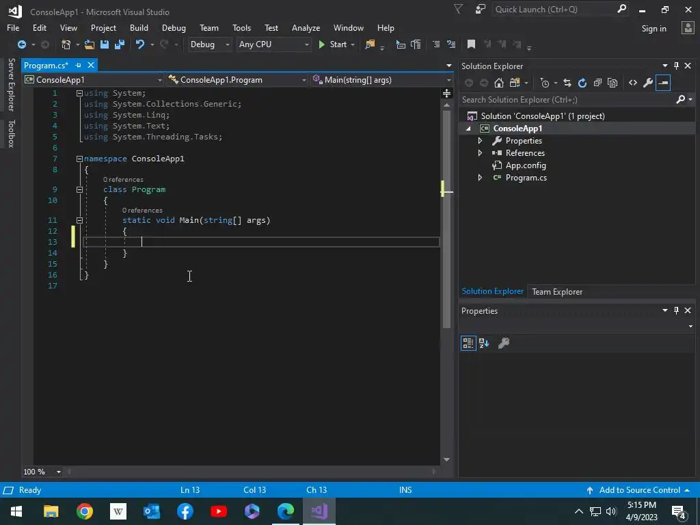Click the editor vertical scrollbar thumb
Screen dimensions: 700x525
pos(446,219)
